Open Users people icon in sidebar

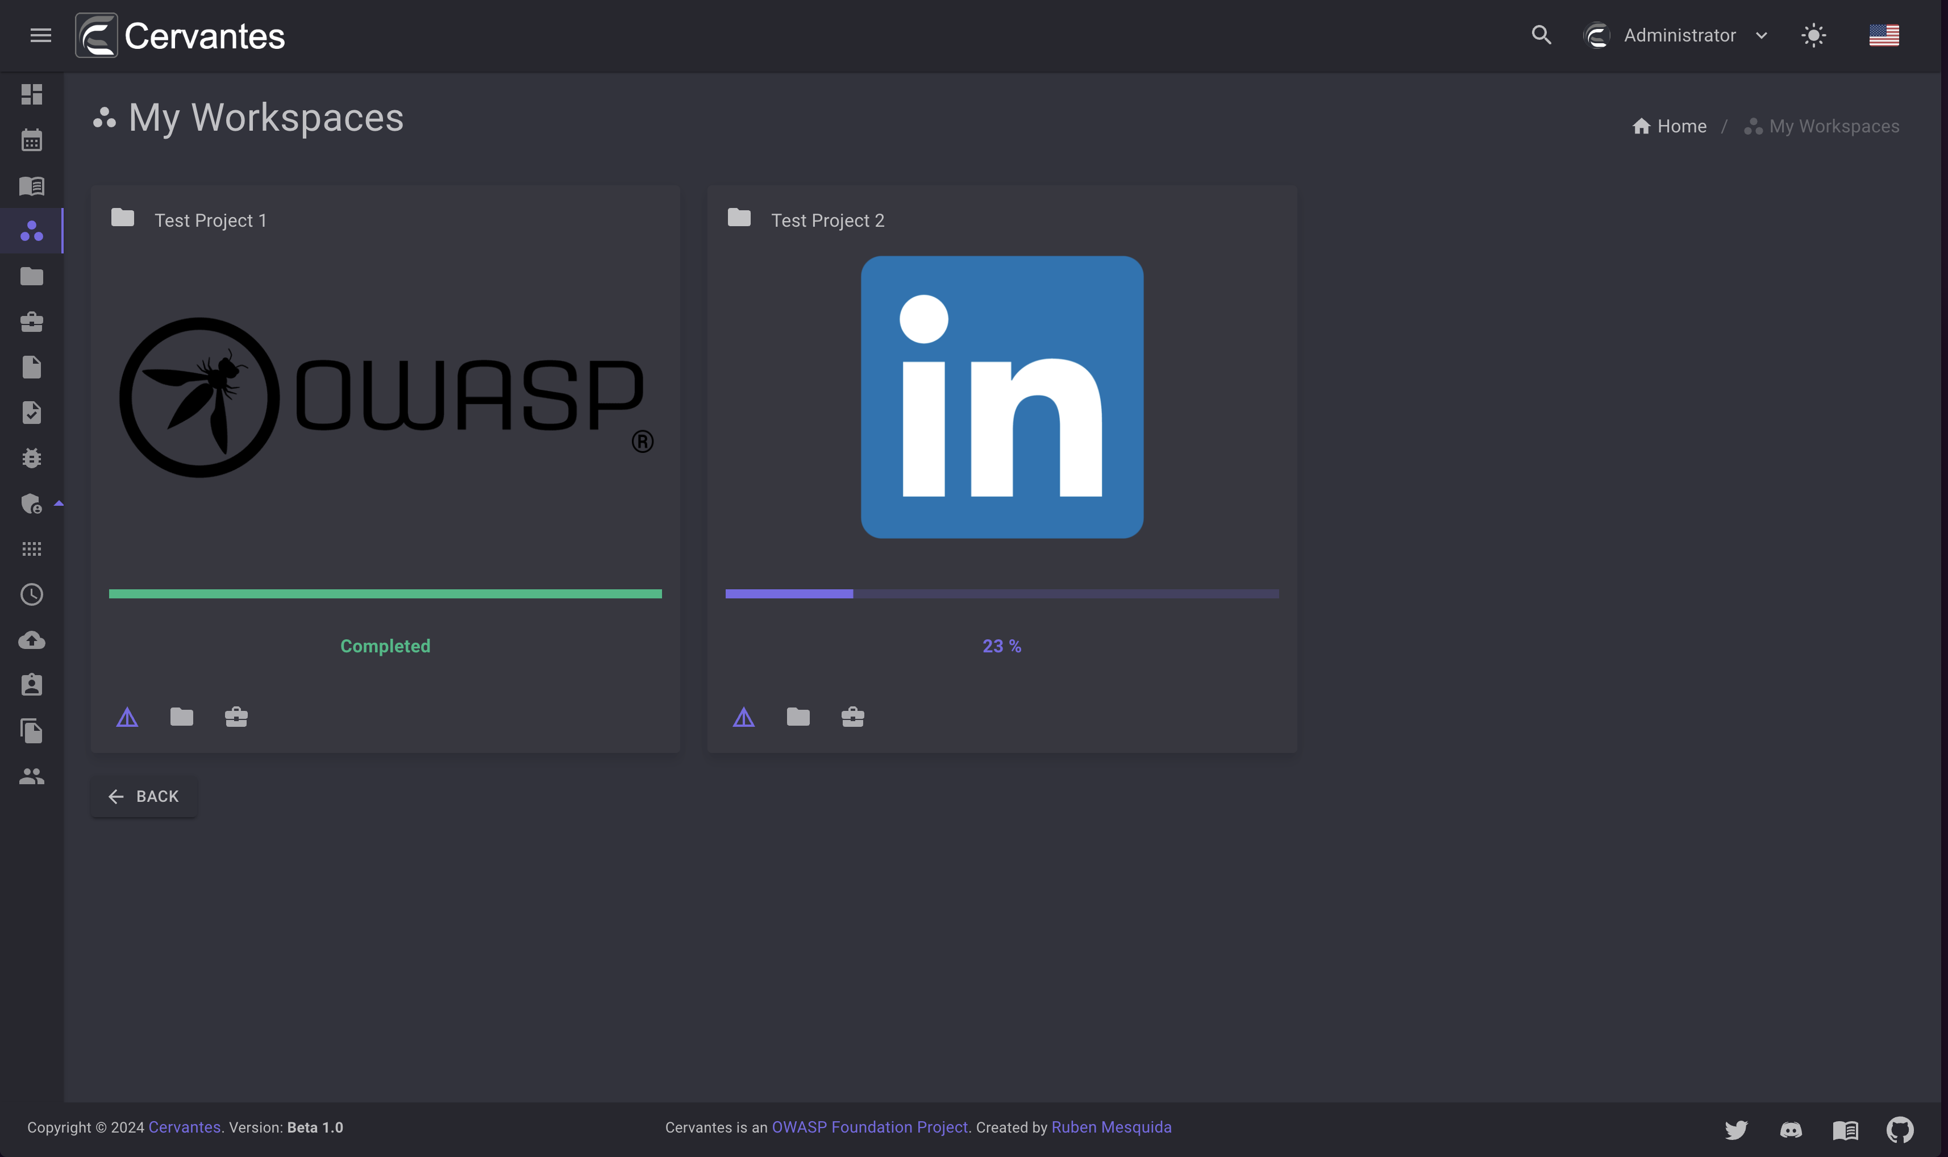[32, 776]
